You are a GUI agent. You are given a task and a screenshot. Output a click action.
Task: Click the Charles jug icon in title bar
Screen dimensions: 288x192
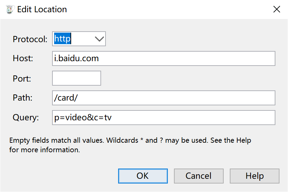pos(10,10)
